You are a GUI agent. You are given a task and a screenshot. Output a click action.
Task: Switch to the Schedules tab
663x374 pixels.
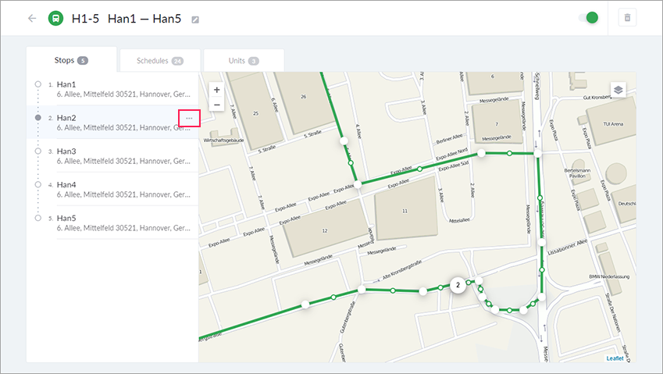point(160,60)
